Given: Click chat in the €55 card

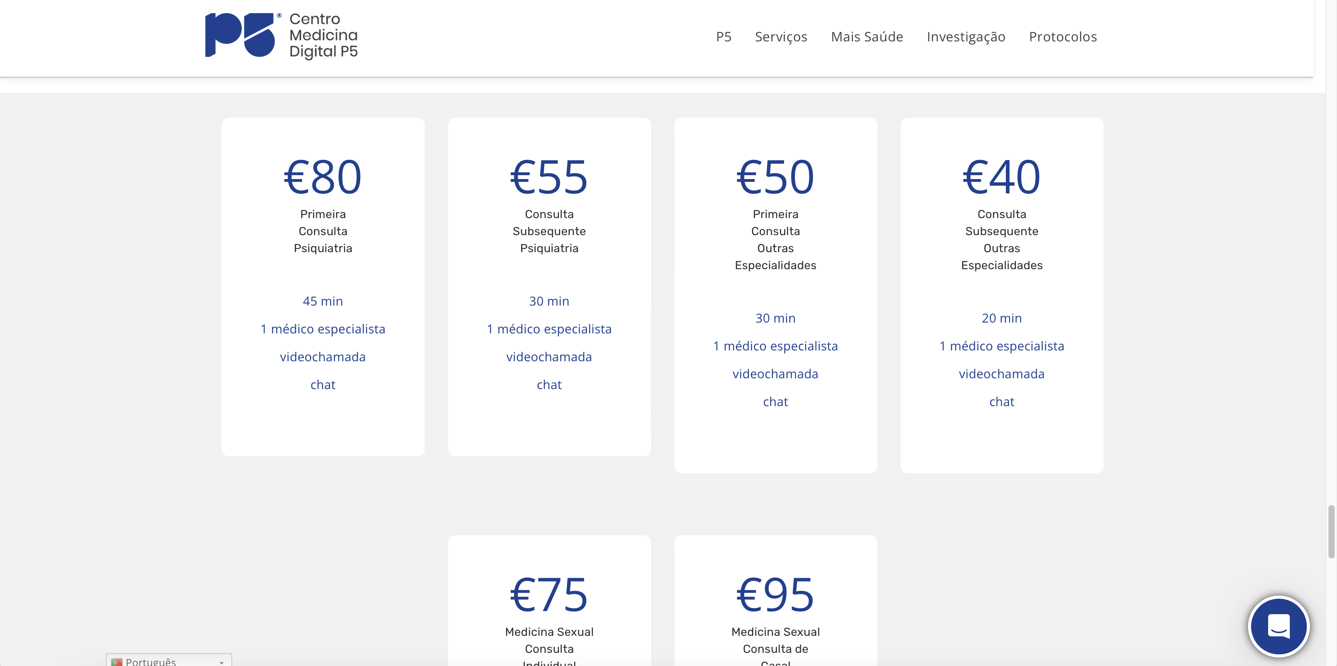Looking at the screenshot, I should pyautogui.click(x=549, y=385).
